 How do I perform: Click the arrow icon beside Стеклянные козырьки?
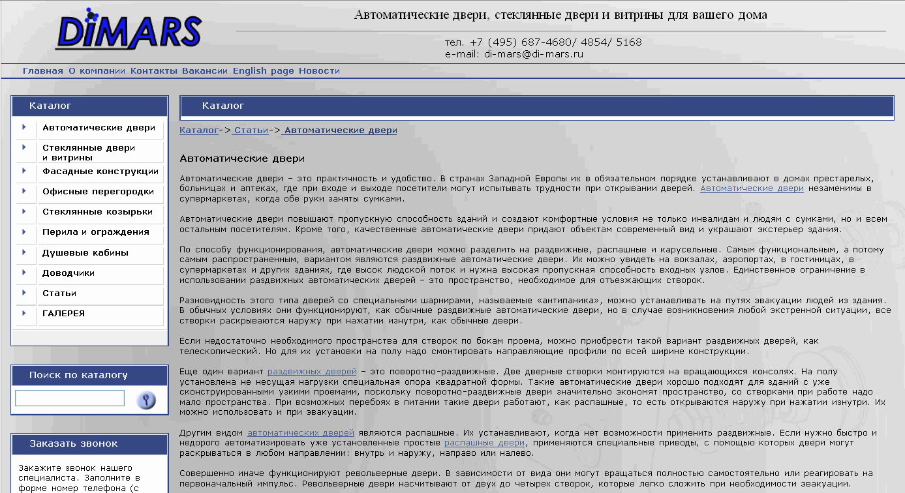tap(25, 211)
